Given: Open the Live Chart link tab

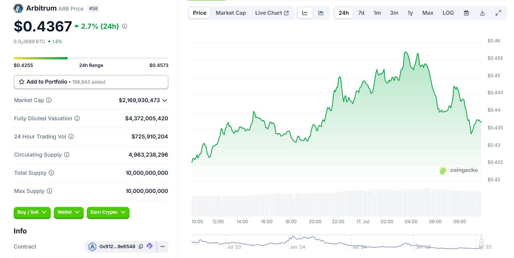Looking at the screenshot, I should coord(272,13).
